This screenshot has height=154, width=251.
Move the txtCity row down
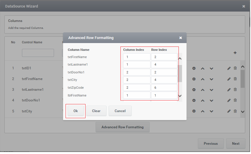[x=211, y=111]
